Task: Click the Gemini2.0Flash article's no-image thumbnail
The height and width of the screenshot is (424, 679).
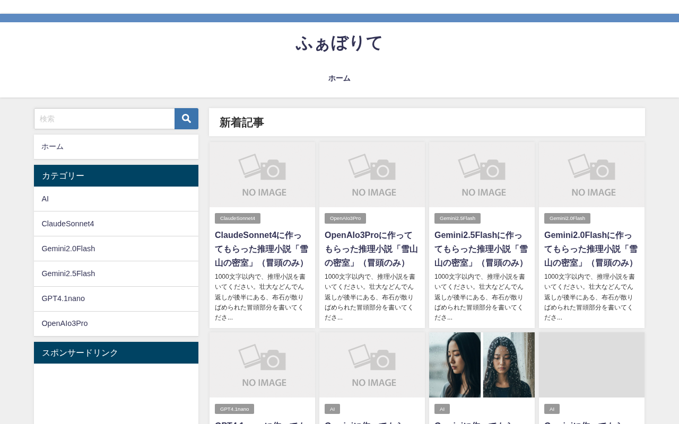Action: (x=591, y=174)
